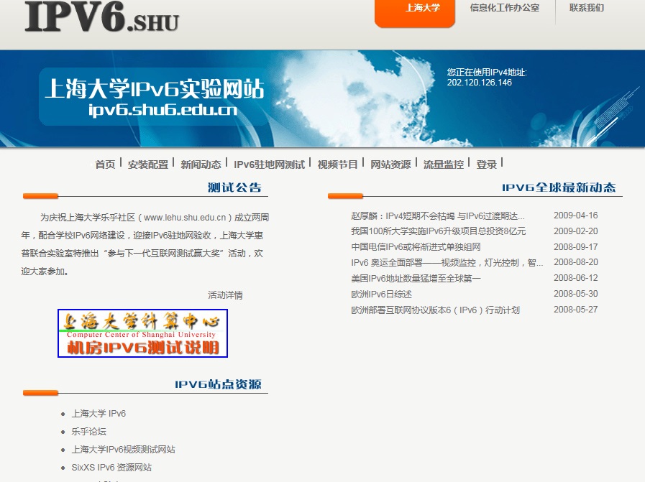Click the 您正在使用IPv4地址 label
The height and width of the screenshot is (482, 645).
coord(487,73)
